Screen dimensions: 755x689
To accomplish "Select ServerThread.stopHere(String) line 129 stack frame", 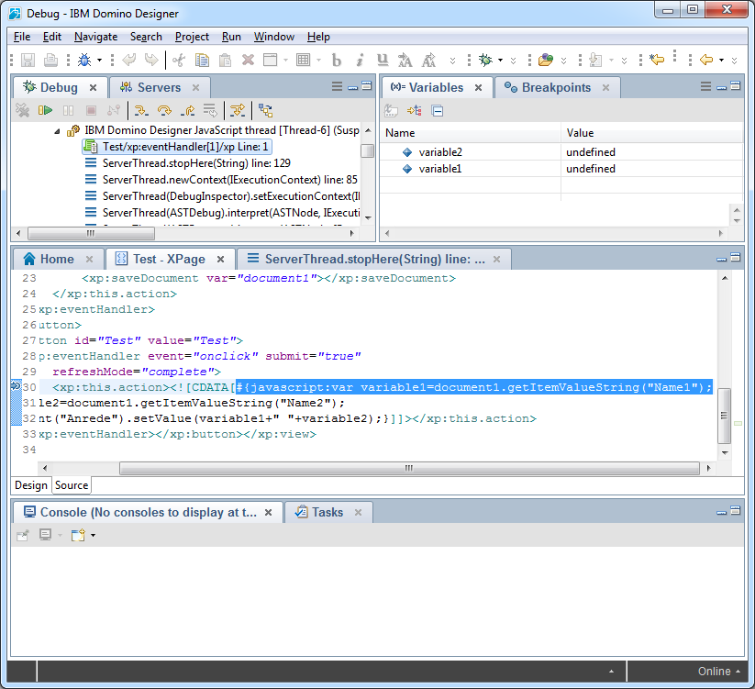I will pyautogui.click(x=196, y=163).
